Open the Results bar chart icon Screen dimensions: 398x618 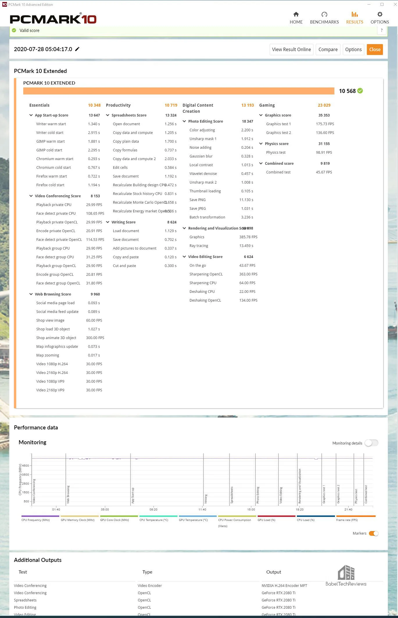point(354,14)
